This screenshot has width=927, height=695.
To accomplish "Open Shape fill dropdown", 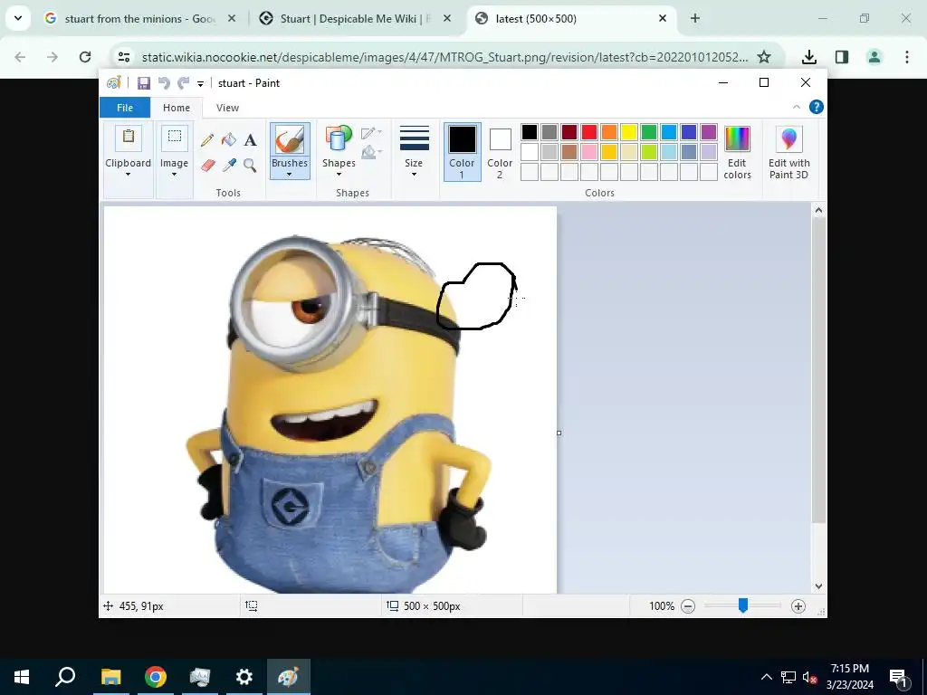I will point(371,152).
